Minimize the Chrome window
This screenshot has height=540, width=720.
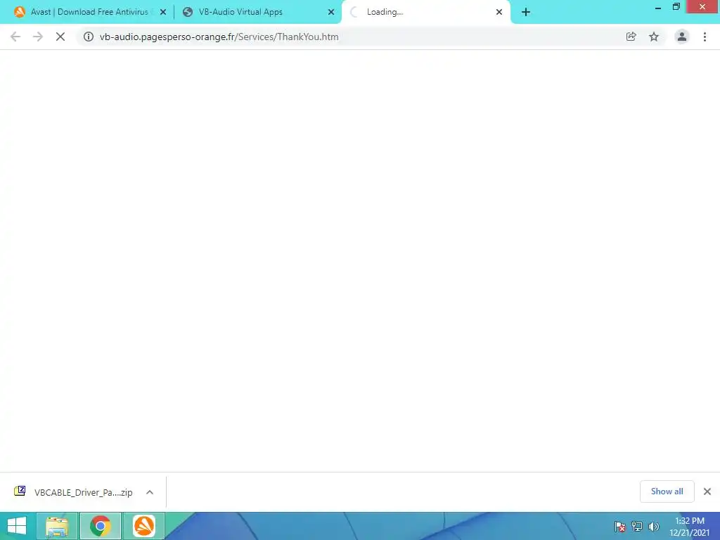point(658,7)
